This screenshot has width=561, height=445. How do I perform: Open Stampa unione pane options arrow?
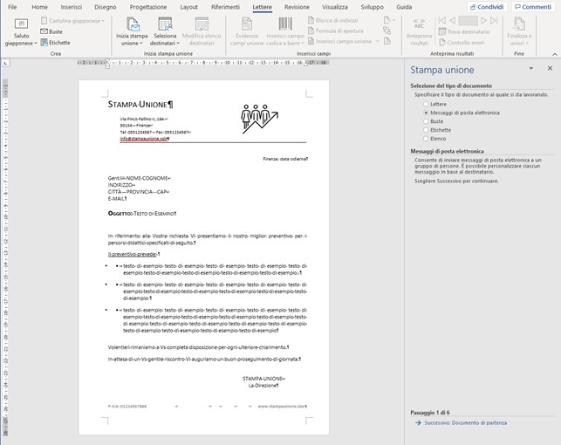[531, 68]
